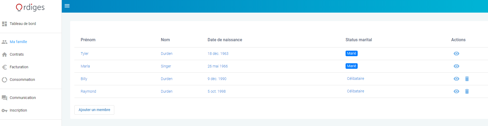Select the Tyler first name cell
488x126 pixels.
point(85,54)
